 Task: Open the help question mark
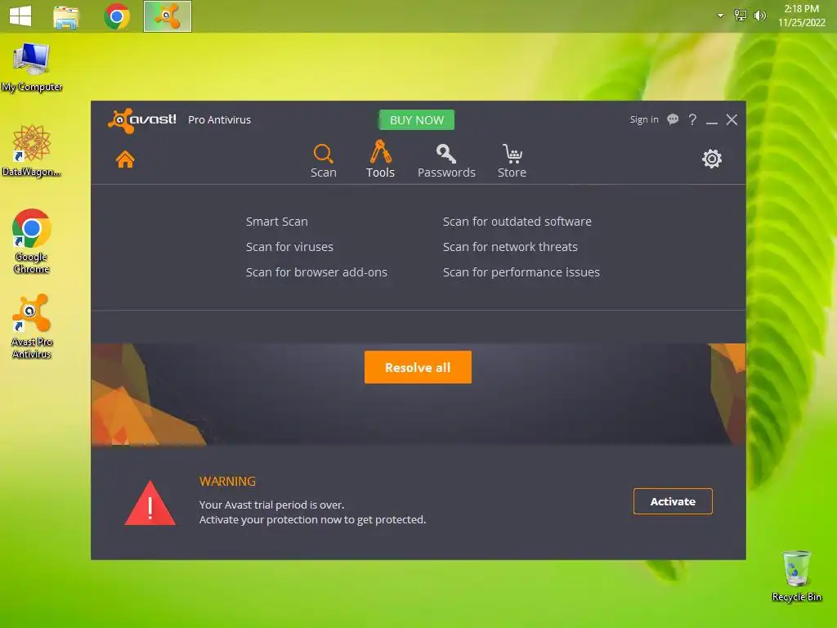click(692, 119)
